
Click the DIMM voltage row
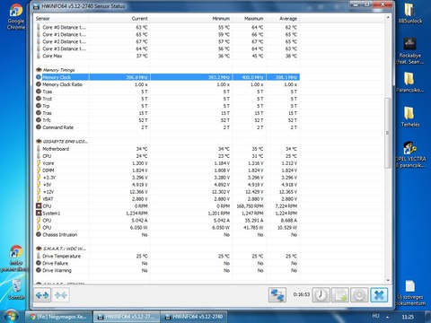(167, 170)
